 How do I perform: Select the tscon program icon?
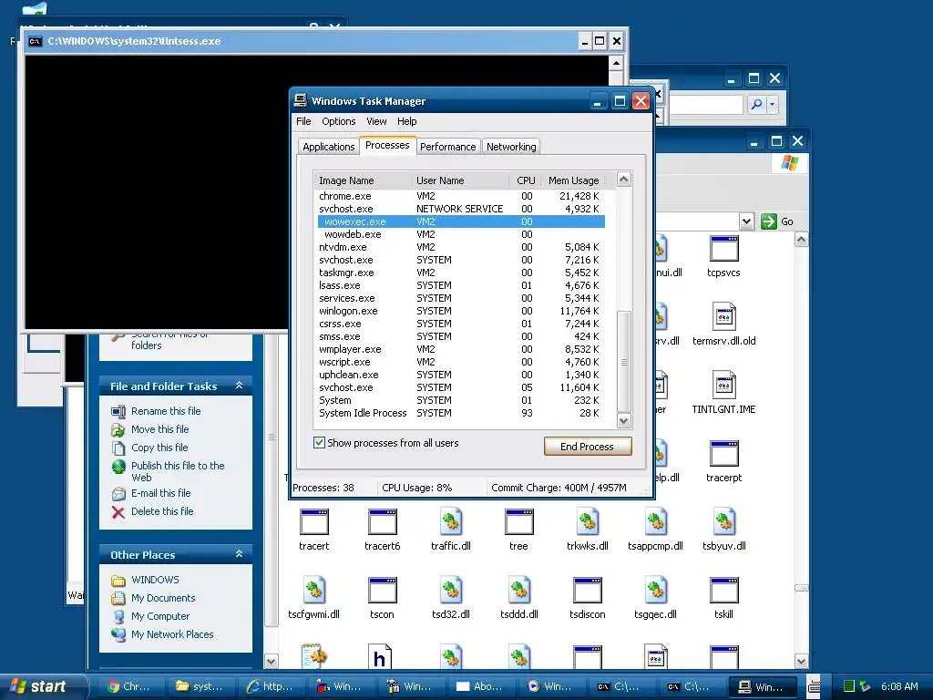click(382, 591)
